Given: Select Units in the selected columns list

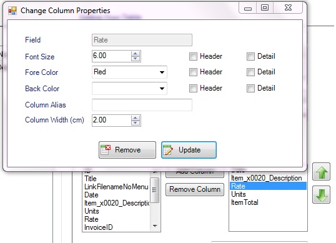Looking at the screenshot, I should 239,194.
